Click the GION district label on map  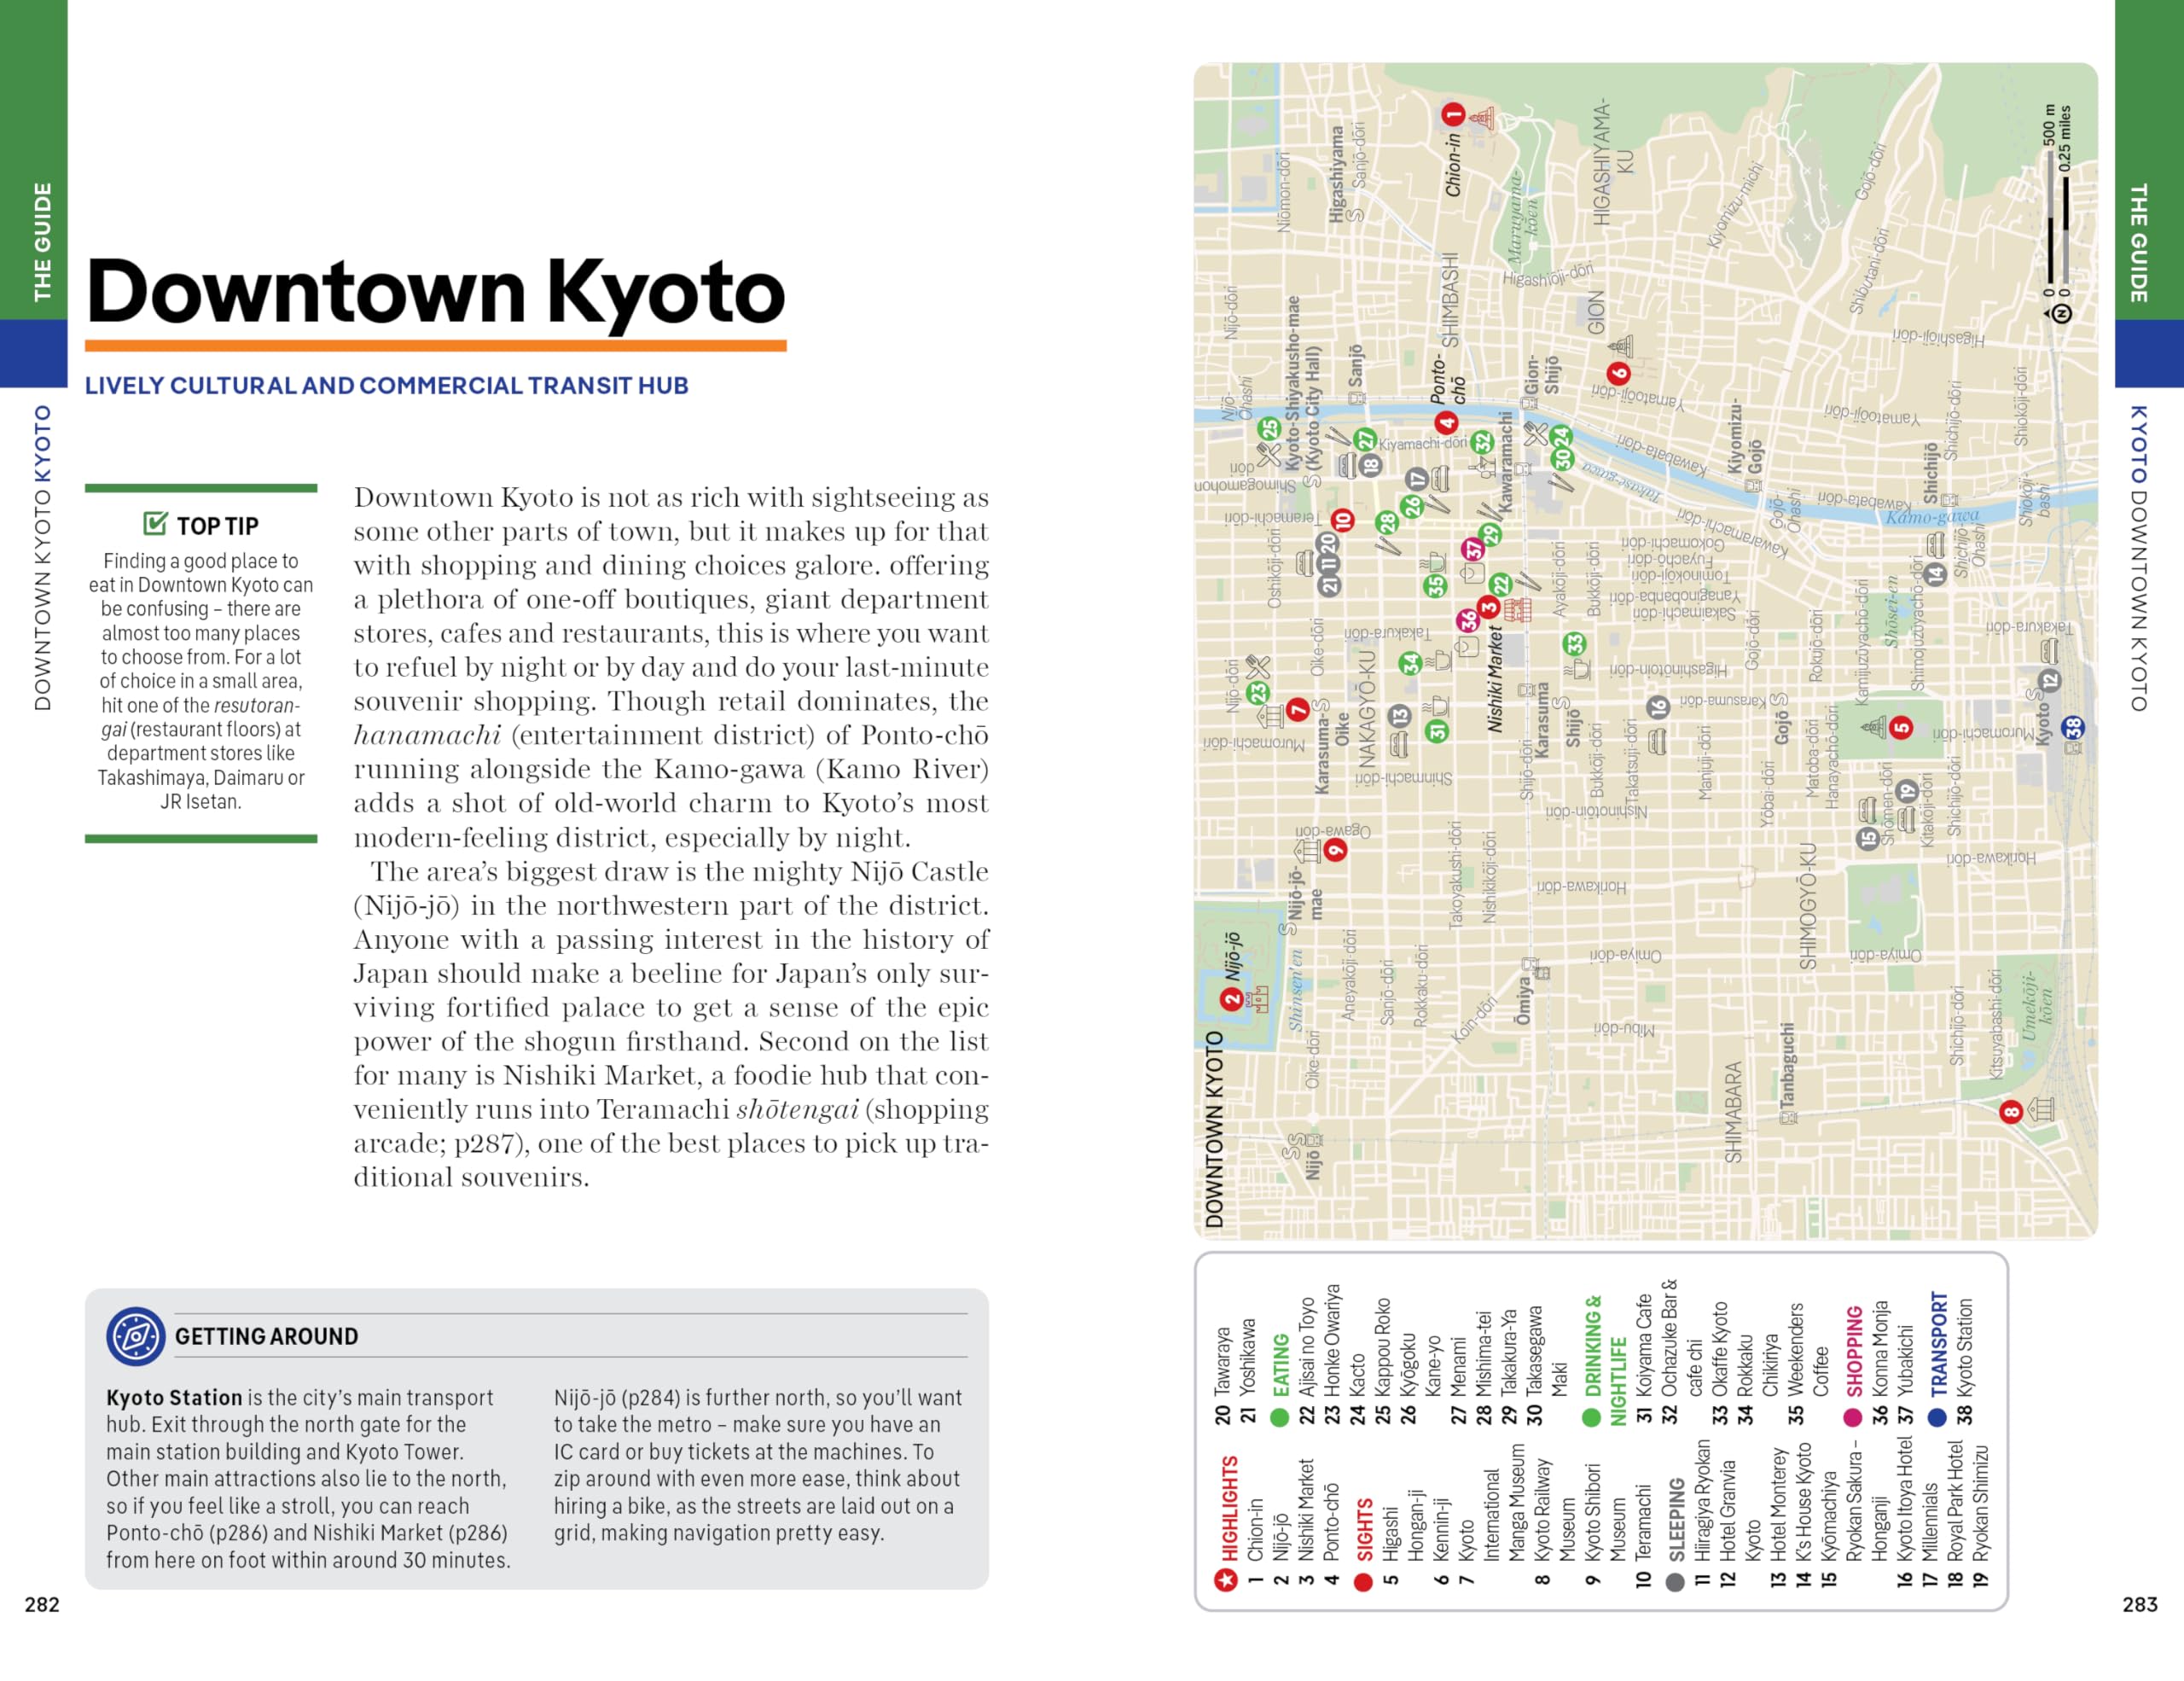coord(1596,313)
